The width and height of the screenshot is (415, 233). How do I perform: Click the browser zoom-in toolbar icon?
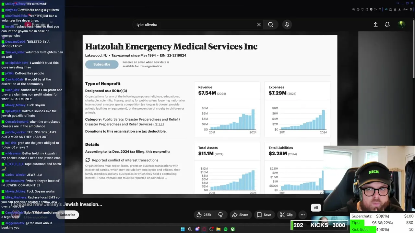[354, 9]
